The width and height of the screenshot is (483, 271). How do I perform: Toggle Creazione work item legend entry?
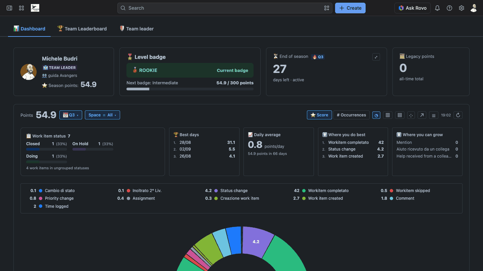(x=232, y=198)
